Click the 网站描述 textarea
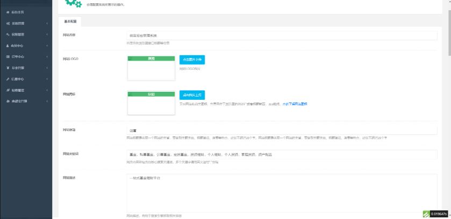451x219 pixels. [x=282, y=193]
